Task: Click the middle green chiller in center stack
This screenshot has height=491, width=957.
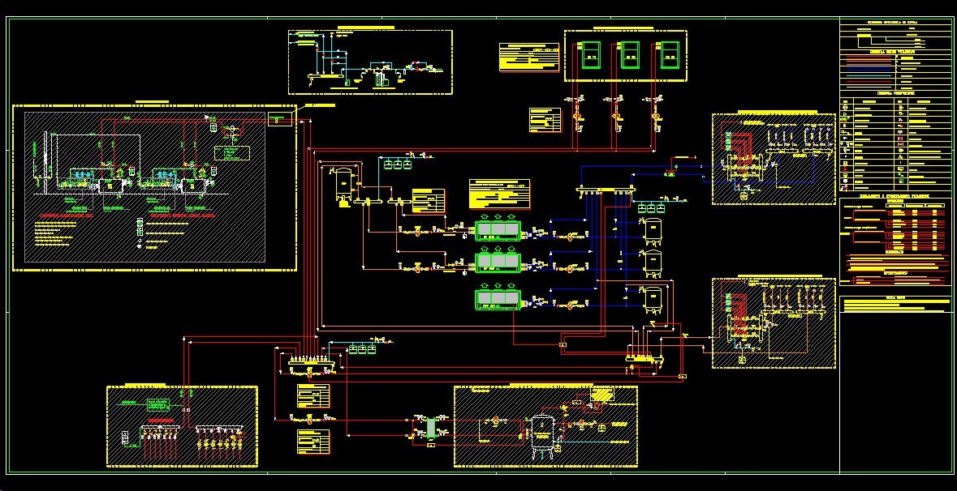Action: (498, 261)
